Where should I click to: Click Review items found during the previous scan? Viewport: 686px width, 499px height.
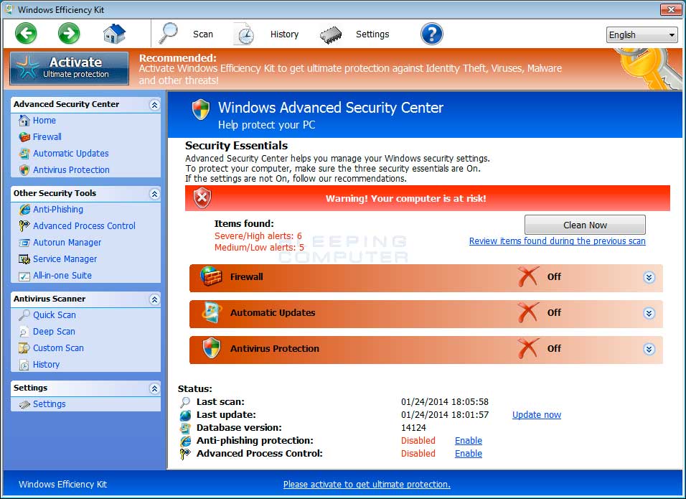coord(557,241)
